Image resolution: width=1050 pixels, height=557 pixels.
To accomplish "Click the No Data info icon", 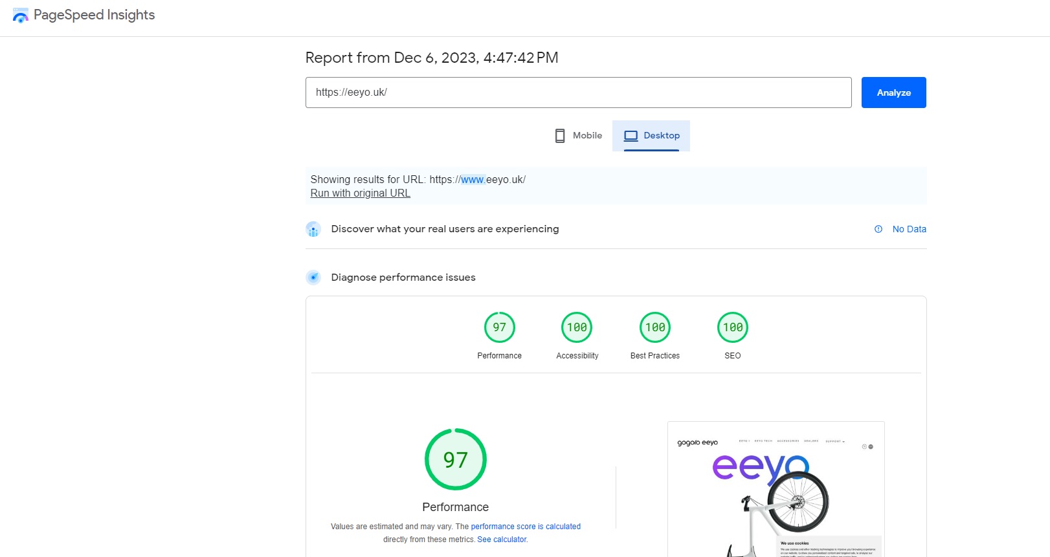I will coord(878,229).
